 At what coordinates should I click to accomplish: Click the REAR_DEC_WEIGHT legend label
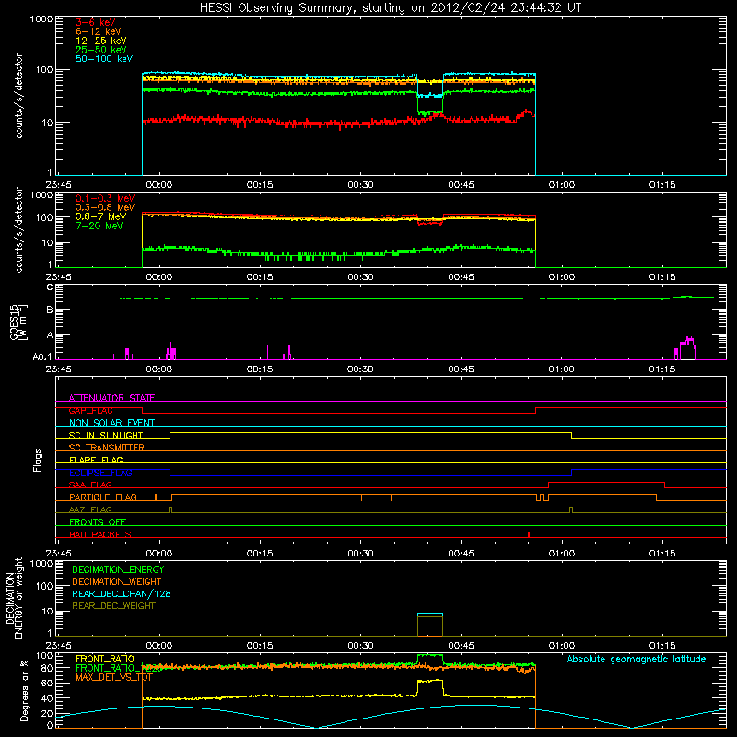point(113,606)
